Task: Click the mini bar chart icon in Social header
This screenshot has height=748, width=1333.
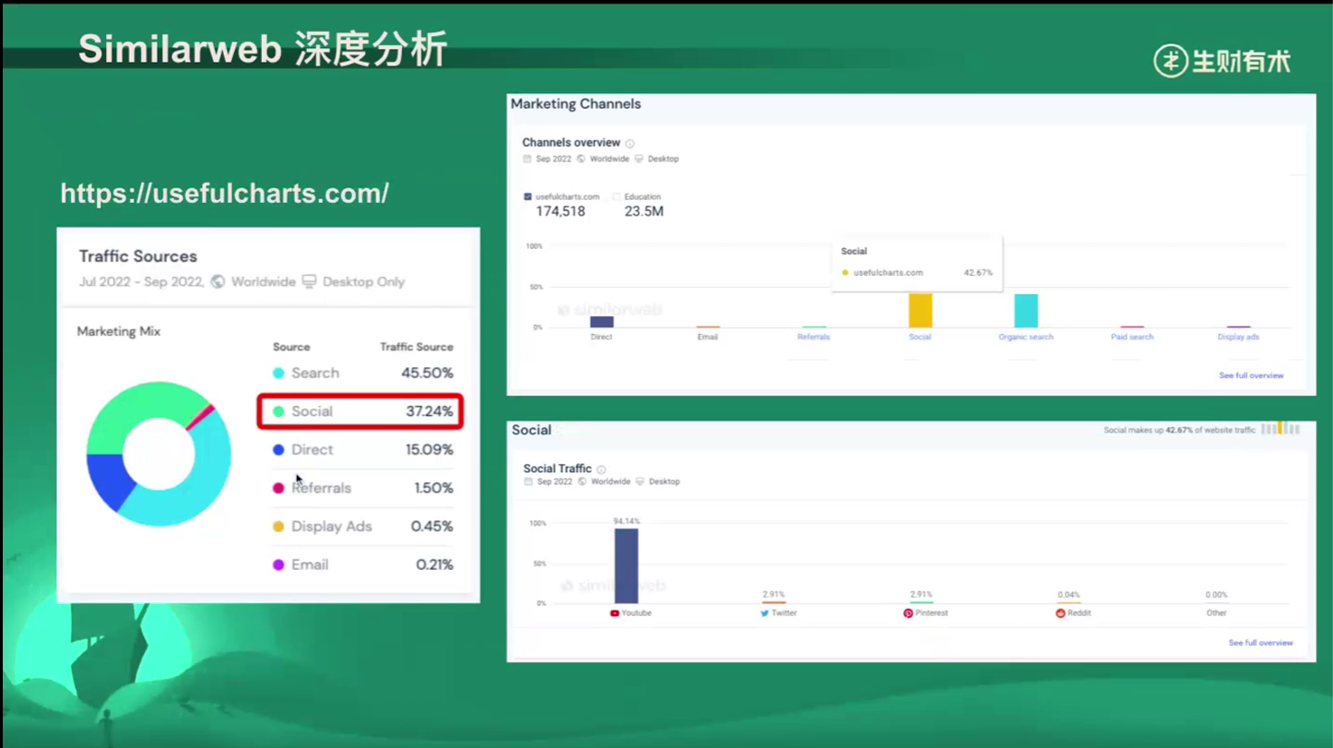Action: click(x=1280, y=429)
